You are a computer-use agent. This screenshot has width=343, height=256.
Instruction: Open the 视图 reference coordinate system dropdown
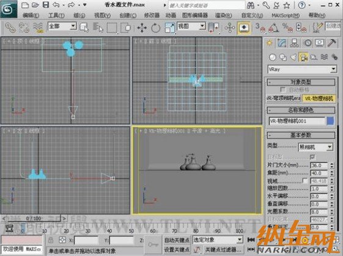pos(191,26)
